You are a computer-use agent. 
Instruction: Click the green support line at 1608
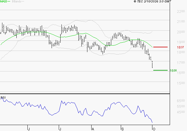[x=160, y=70]
